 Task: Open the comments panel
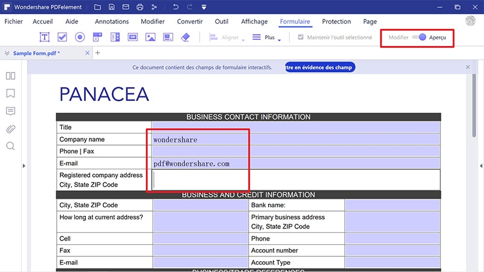click(10, 111)
